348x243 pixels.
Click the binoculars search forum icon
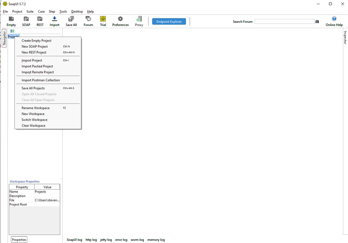point(317,21)
